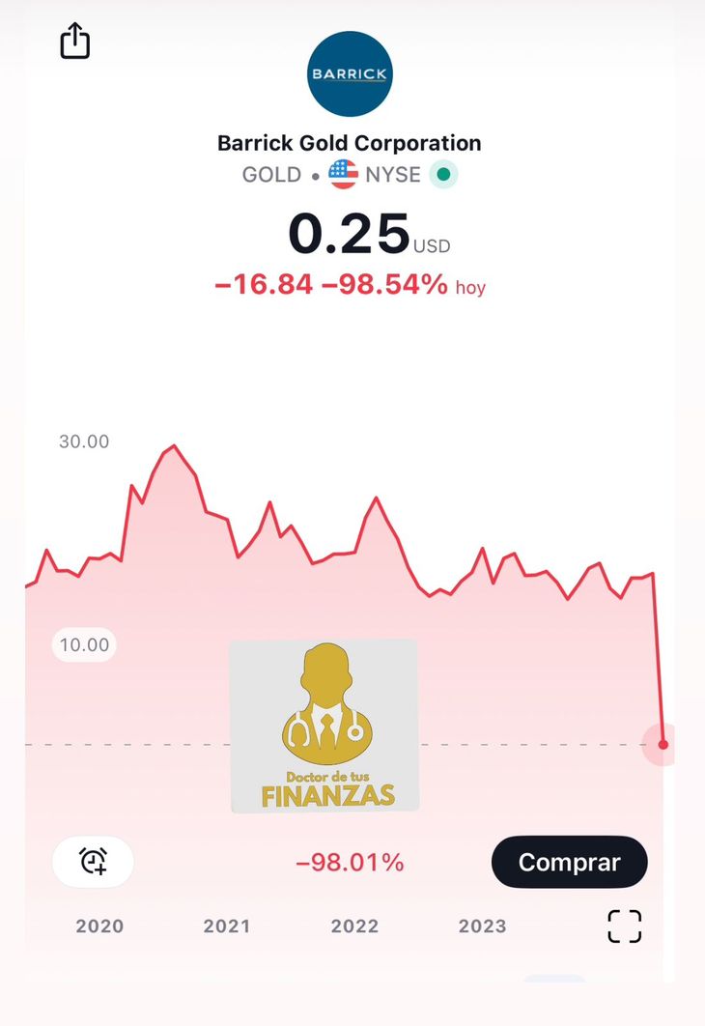Tap the 30.00 price axis label

84,442
